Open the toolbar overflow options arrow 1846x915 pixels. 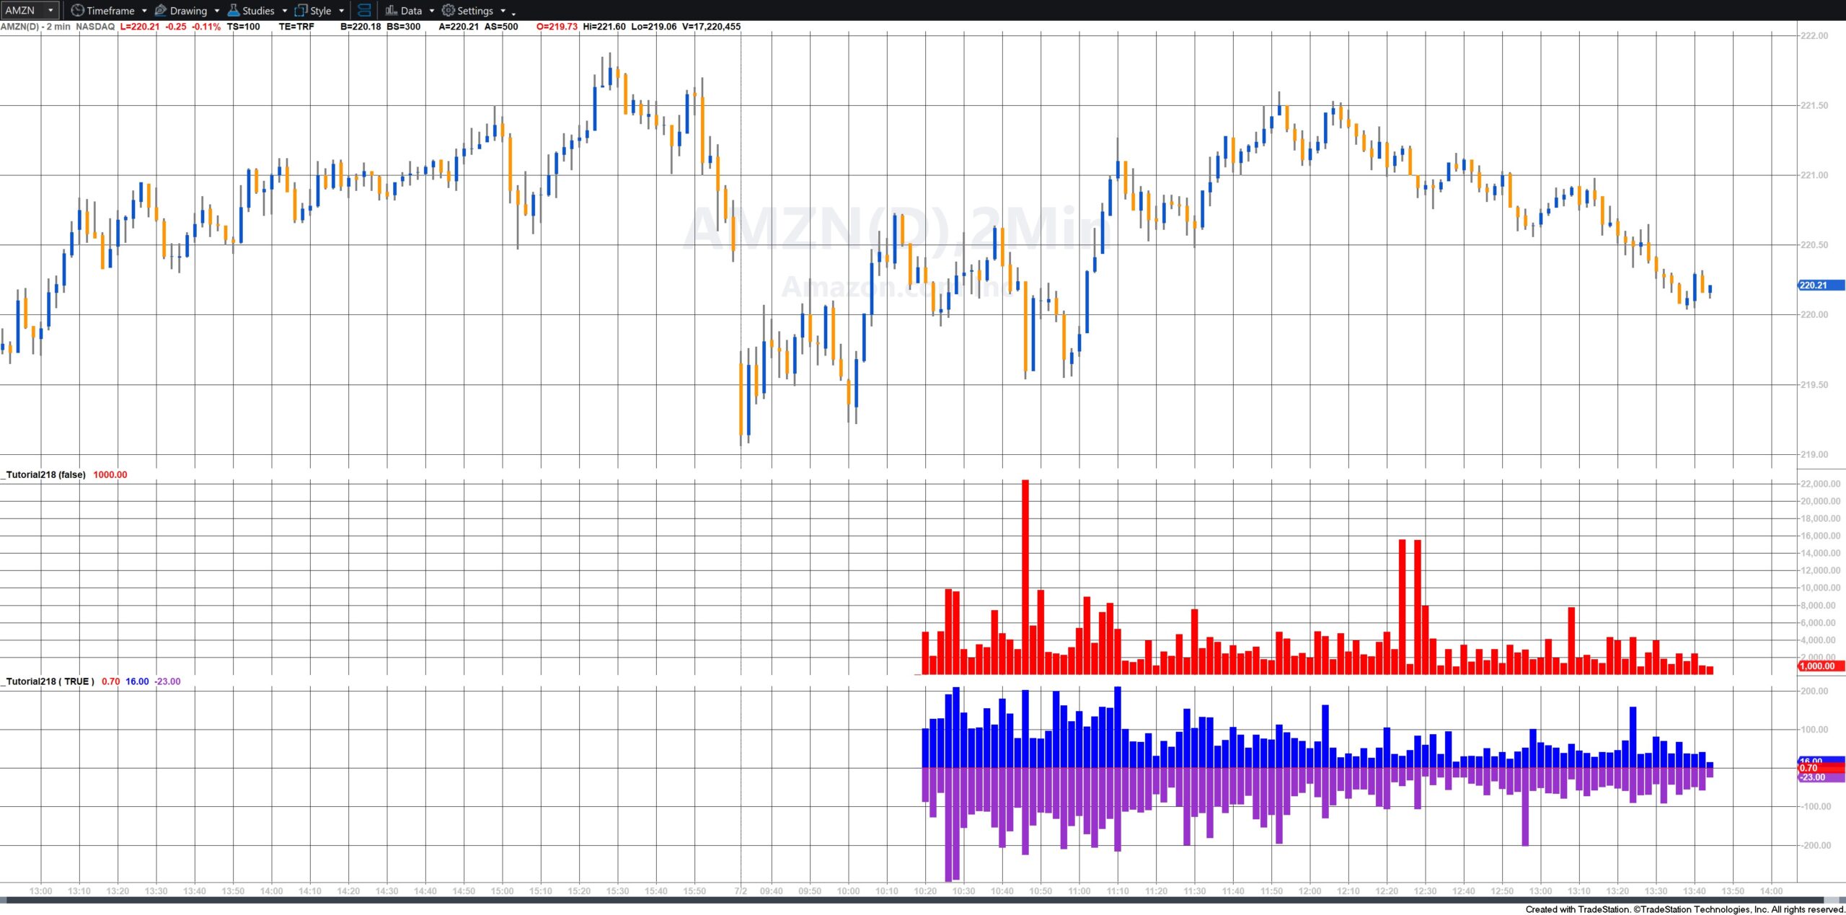pyautogui.click(x=513, y=13)
